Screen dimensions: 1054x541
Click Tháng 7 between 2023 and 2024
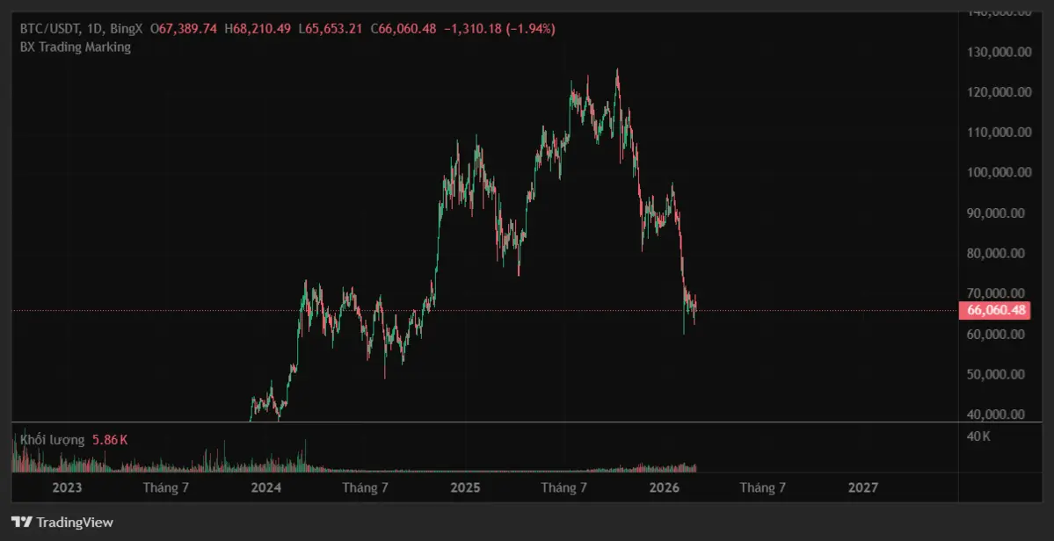coord(166,487)
